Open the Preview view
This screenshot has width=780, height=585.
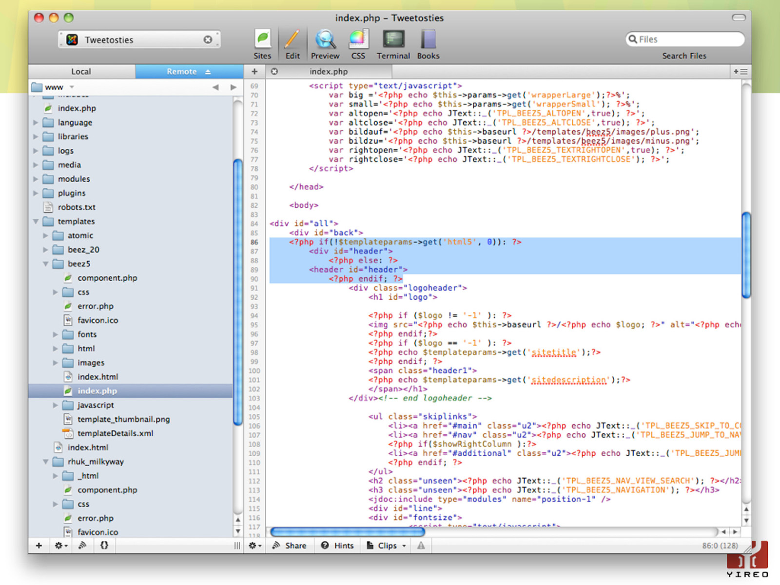click(325, 44)
